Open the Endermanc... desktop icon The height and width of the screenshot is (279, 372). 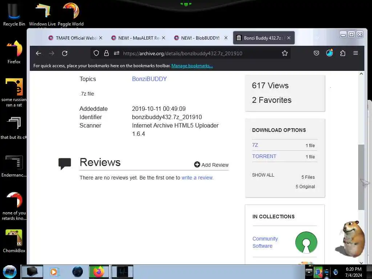pos(14,166)
